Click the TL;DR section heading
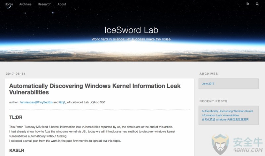The width and height of the screenshot is (265, 156). click(x=16, y=117)
